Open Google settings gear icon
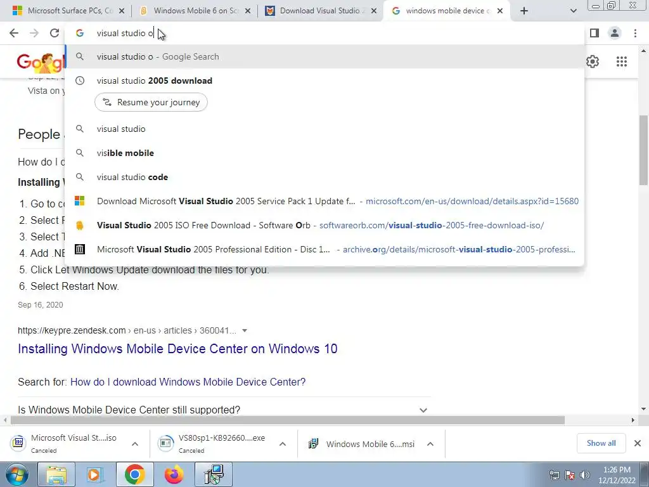The width and height of the screenshot is (649, 487). [x=593, y=62]
